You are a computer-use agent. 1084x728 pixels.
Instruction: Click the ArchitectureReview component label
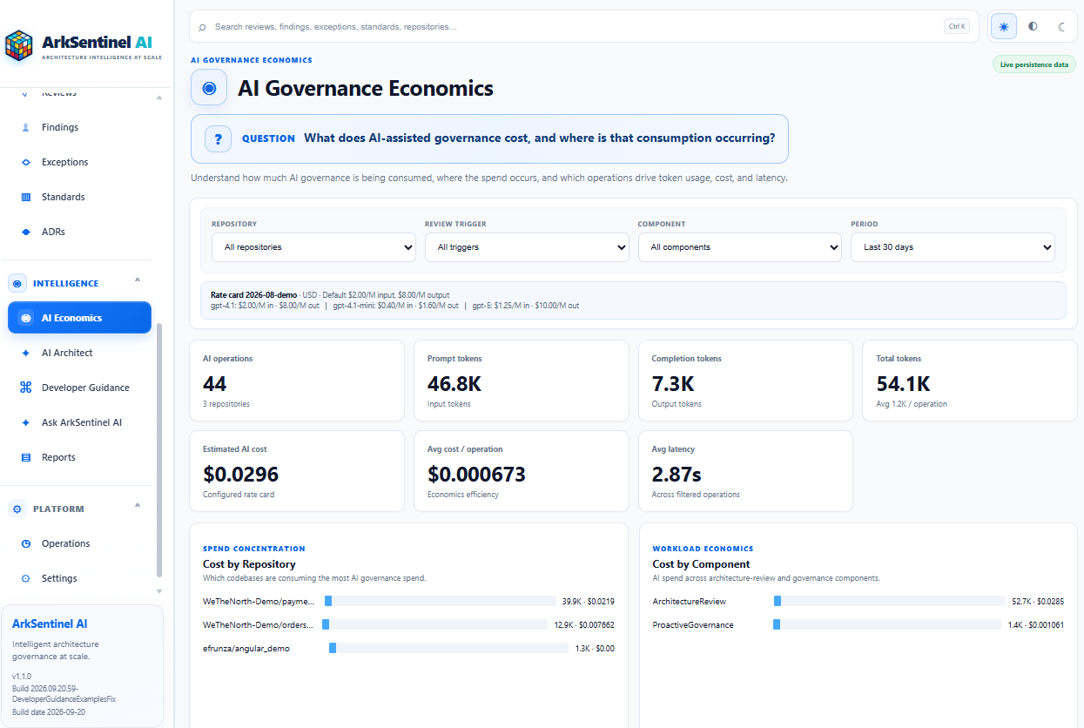(690, 601)
